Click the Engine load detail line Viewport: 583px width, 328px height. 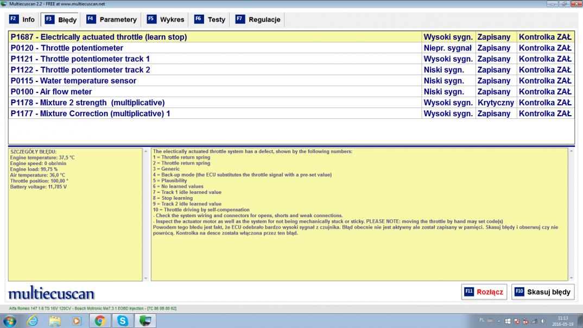pos(34,169)
